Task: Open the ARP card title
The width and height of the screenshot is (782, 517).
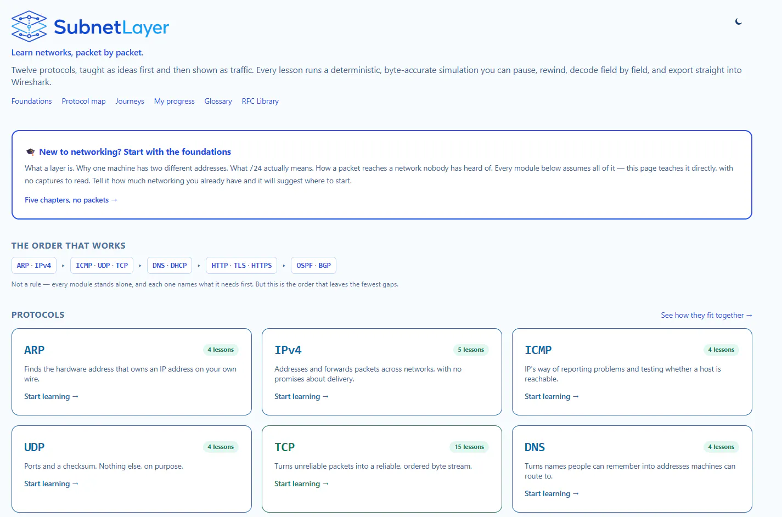Action: 34,350
